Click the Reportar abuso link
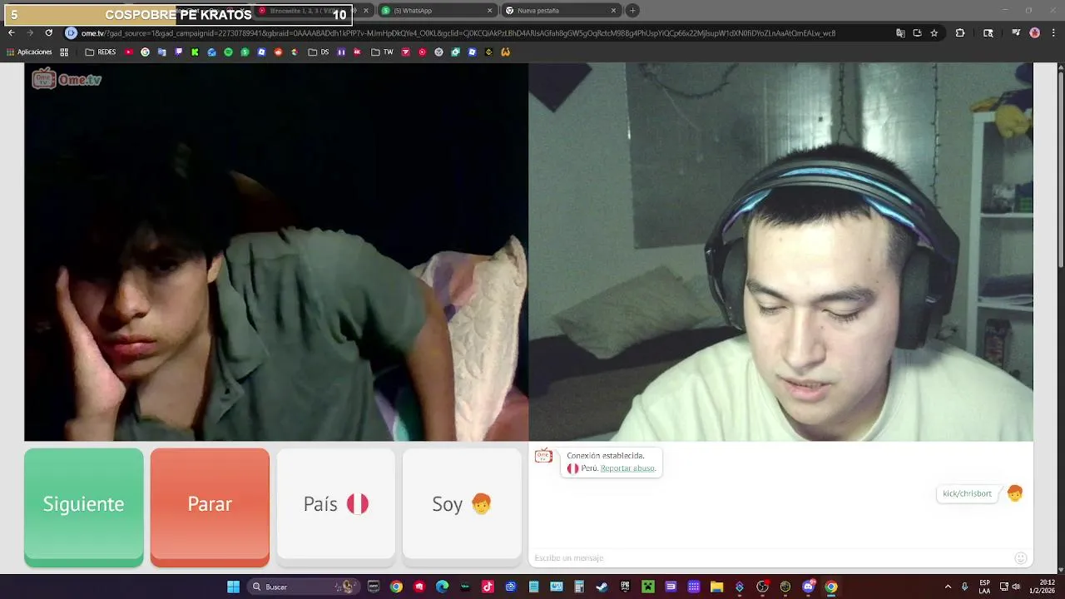The height and width of the screenshot is (599, 1065). click(x=628, y=468)
